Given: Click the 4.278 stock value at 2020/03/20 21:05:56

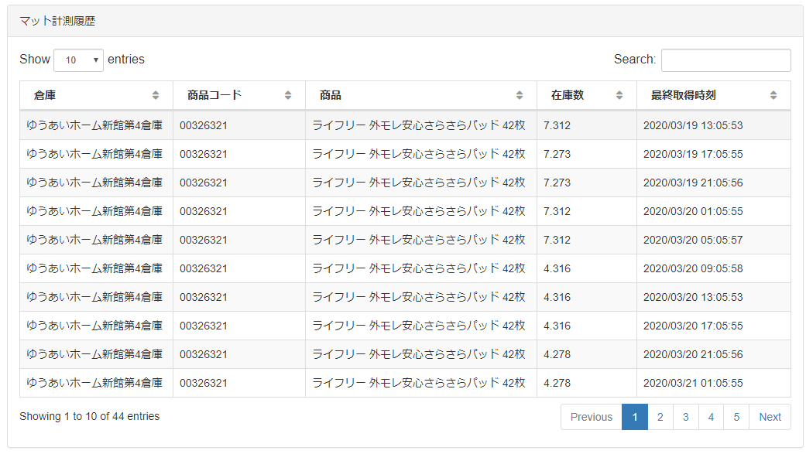Looking at the screenshot, I should [x=557, y=354].
